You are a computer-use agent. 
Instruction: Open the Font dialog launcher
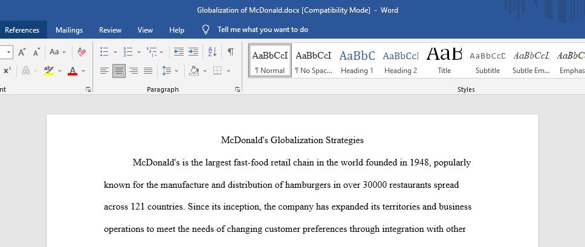88,89
